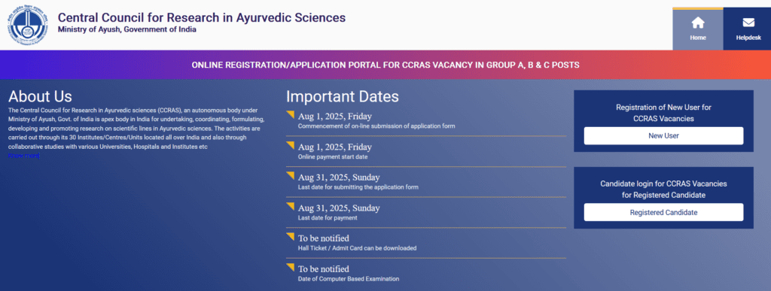Click the Aug 31 last application date entry

tap(358, 181)
